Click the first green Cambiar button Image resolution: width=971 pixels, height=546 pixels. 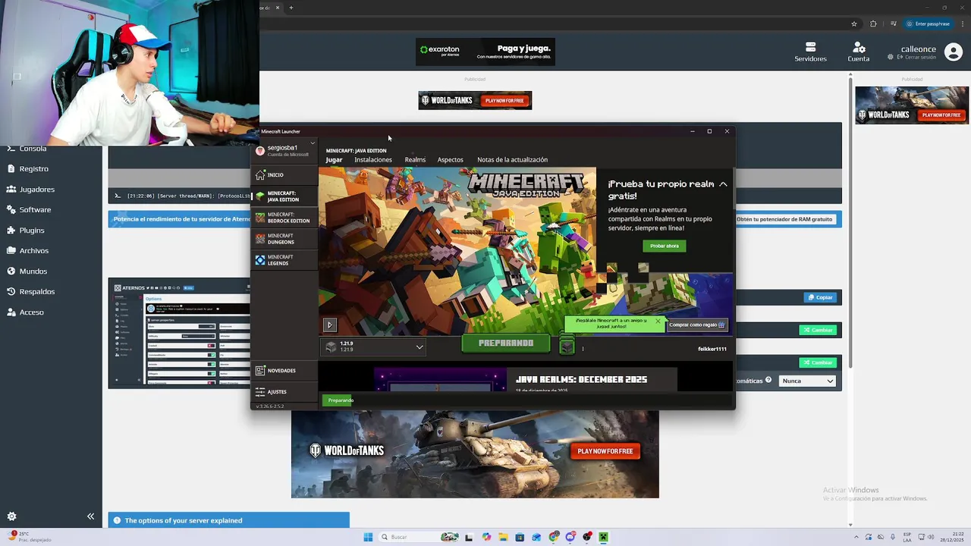click(818, 330)
